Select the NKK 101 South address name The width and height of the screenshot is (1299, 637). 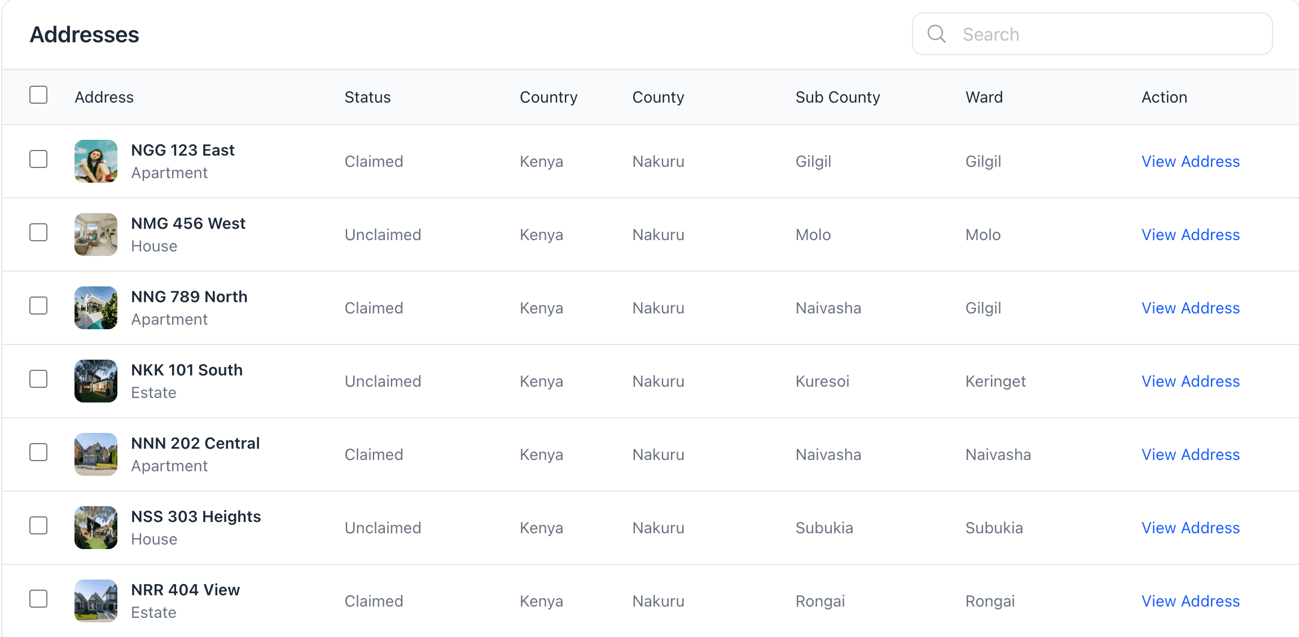click(187, 370)
